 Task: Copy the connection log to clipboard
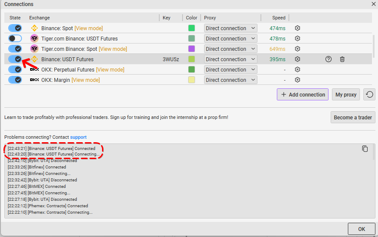click(365, 149)
